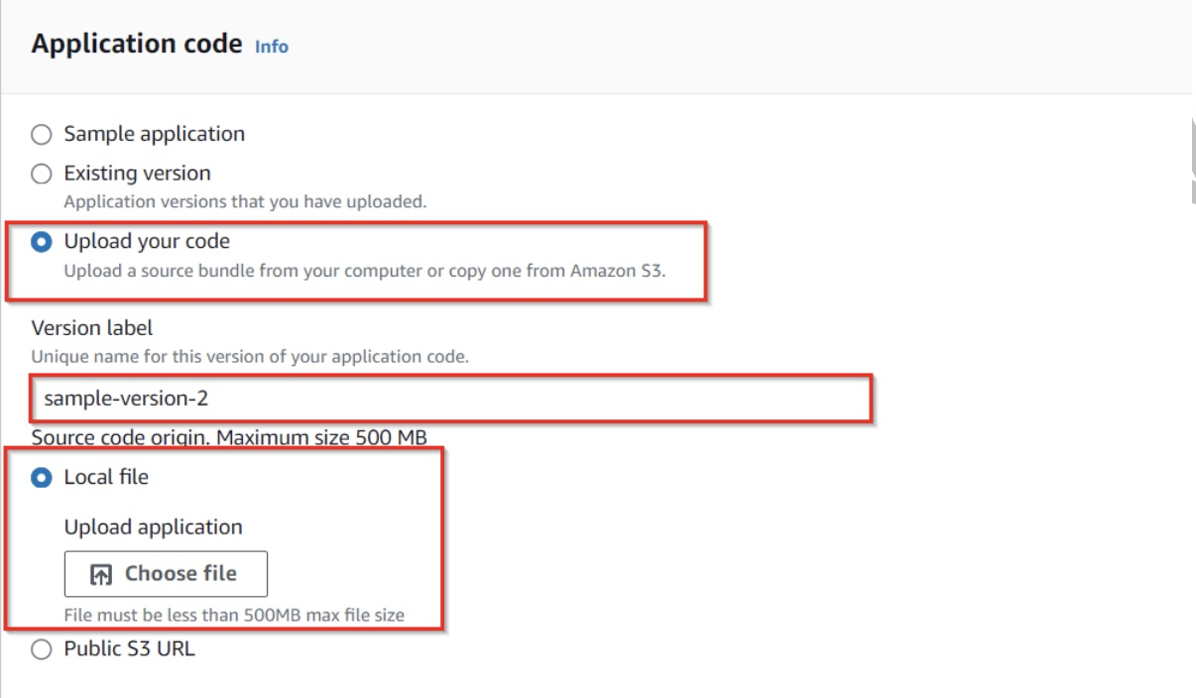The width and height of the screenshot is (1196, 698).
Task: Enable the Public S3 URL radio circle
Action: click(x=42, y=650)
